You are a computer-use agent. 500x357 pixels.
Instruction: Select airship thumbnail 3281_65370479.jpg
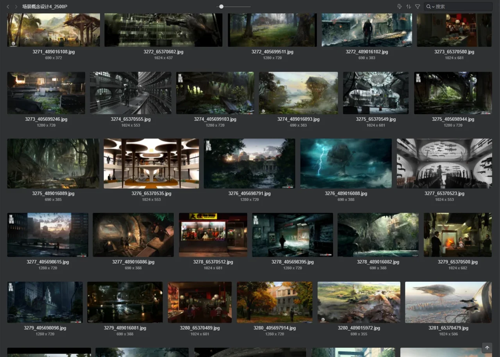448,302
